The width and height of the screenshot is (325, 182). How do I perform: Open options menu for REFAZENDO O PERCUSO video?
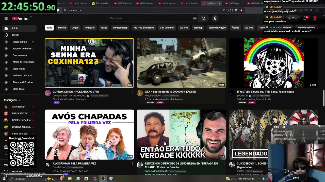pos(225,164)
